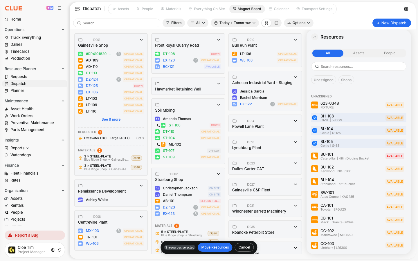Viewport: 418px width, 261px height.
Task: Uncheck BH-108 resource checkbox
Action: (x=315, y=118)
